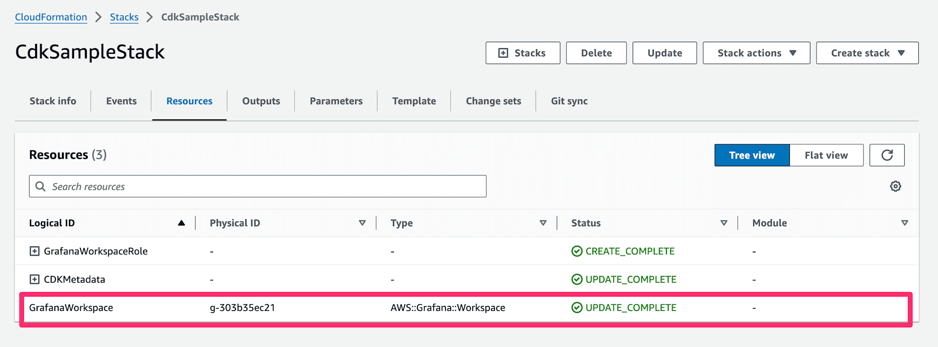938x347 pixels.
Task: Open the Template tab
Action: (414, 101)
